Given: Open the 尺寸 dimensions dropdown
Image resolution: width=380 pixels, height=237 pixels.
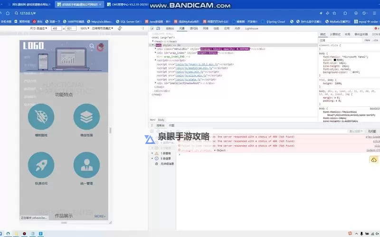Looking at the screenshot, I should click(39, 28).
